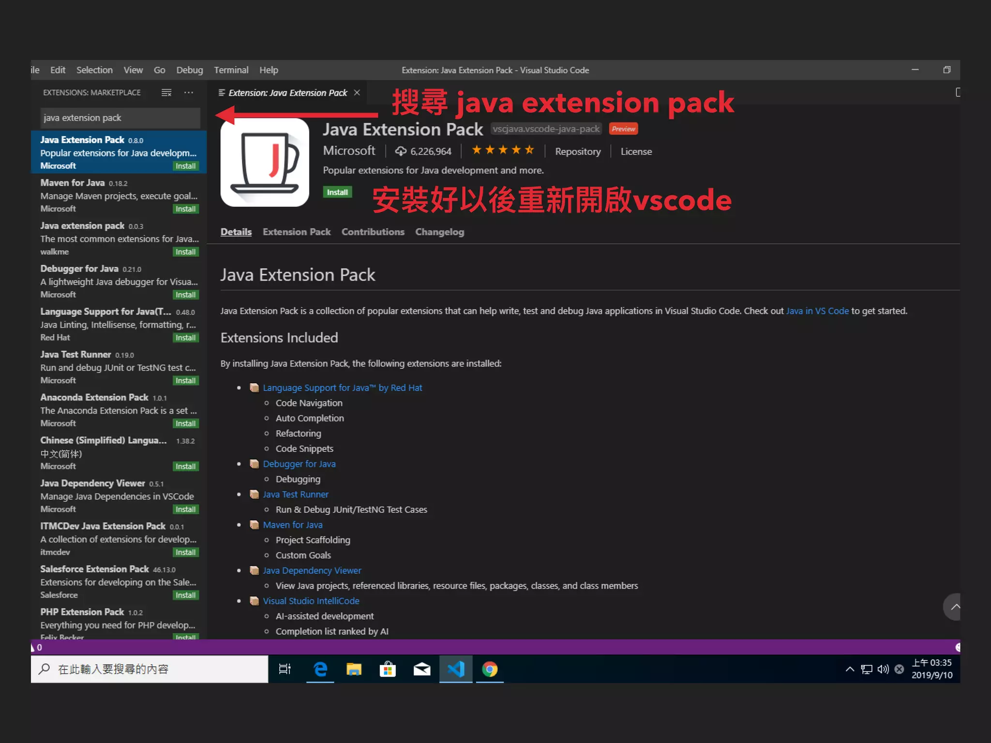Screen dimensions: 991x743
Task: Open Task View in the taskbar
Action: (285, 669)
